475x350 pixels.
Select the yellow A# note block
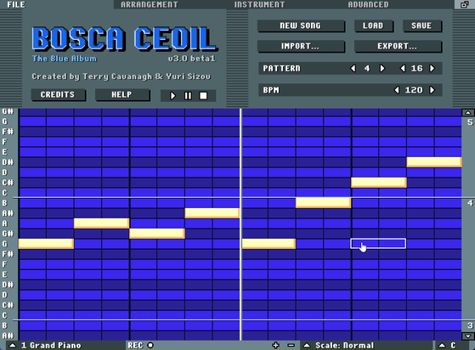click(212, 213)
